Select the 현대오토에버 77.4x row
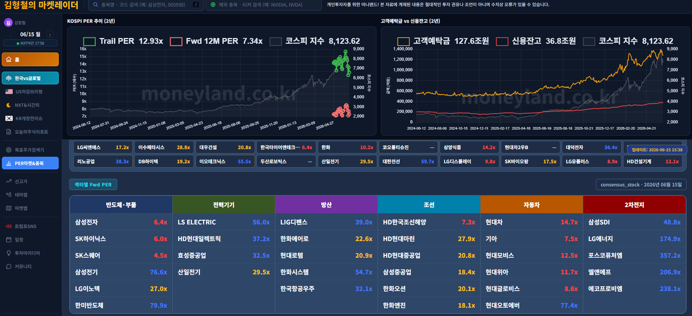 click(532, 306)
